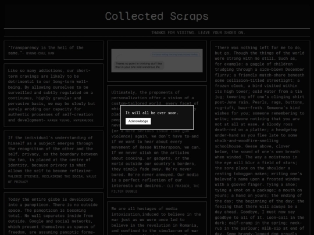Click the 'THANKS FOR VISITNG. LEAVE YOUR SHOES ON.' banner
The height and width of the screenshot is (235, 314).
[198, 32]
